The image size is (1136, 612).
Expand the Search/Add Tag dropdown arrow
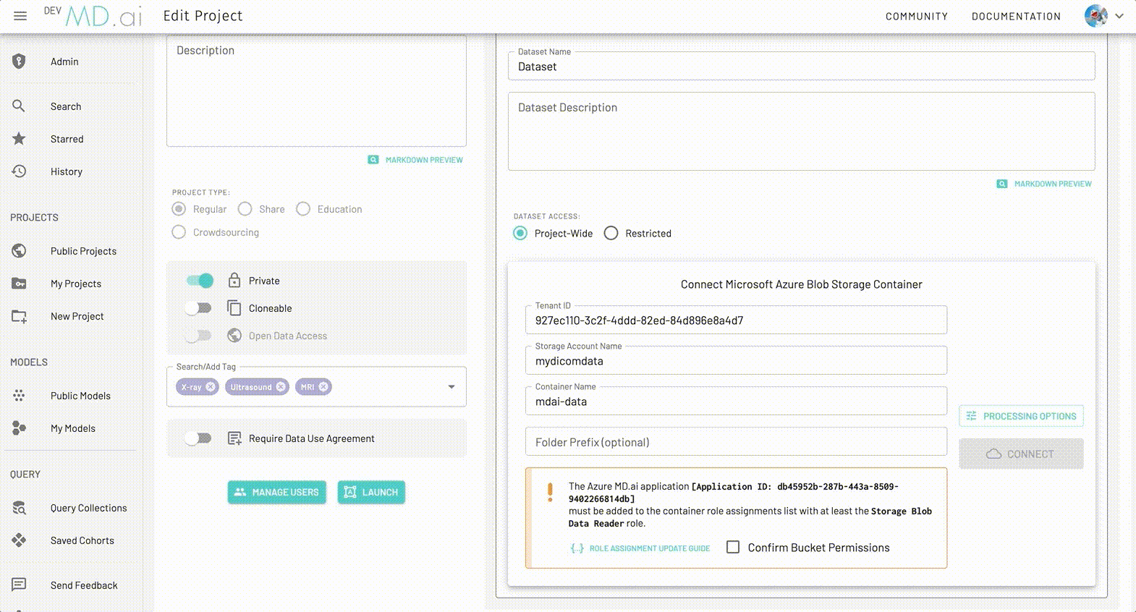coord(452,387)
